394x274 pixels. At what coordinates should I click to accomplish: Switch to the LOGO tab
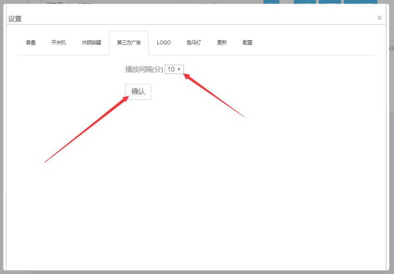163,42
